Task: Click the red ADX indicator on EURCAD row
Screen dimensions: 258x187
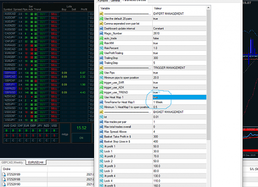Action: coord(36,50)
